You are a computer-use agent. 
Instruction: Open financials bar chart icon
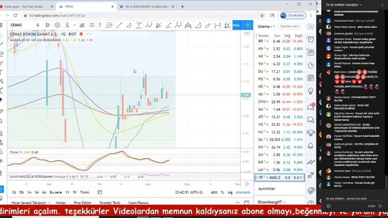click(82, 25)
